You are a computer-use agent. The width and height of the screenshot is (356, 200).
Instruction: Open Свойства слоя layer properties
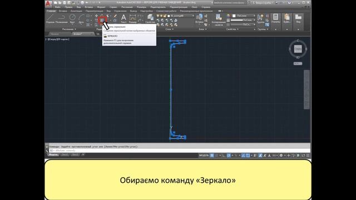coord(150,18)
